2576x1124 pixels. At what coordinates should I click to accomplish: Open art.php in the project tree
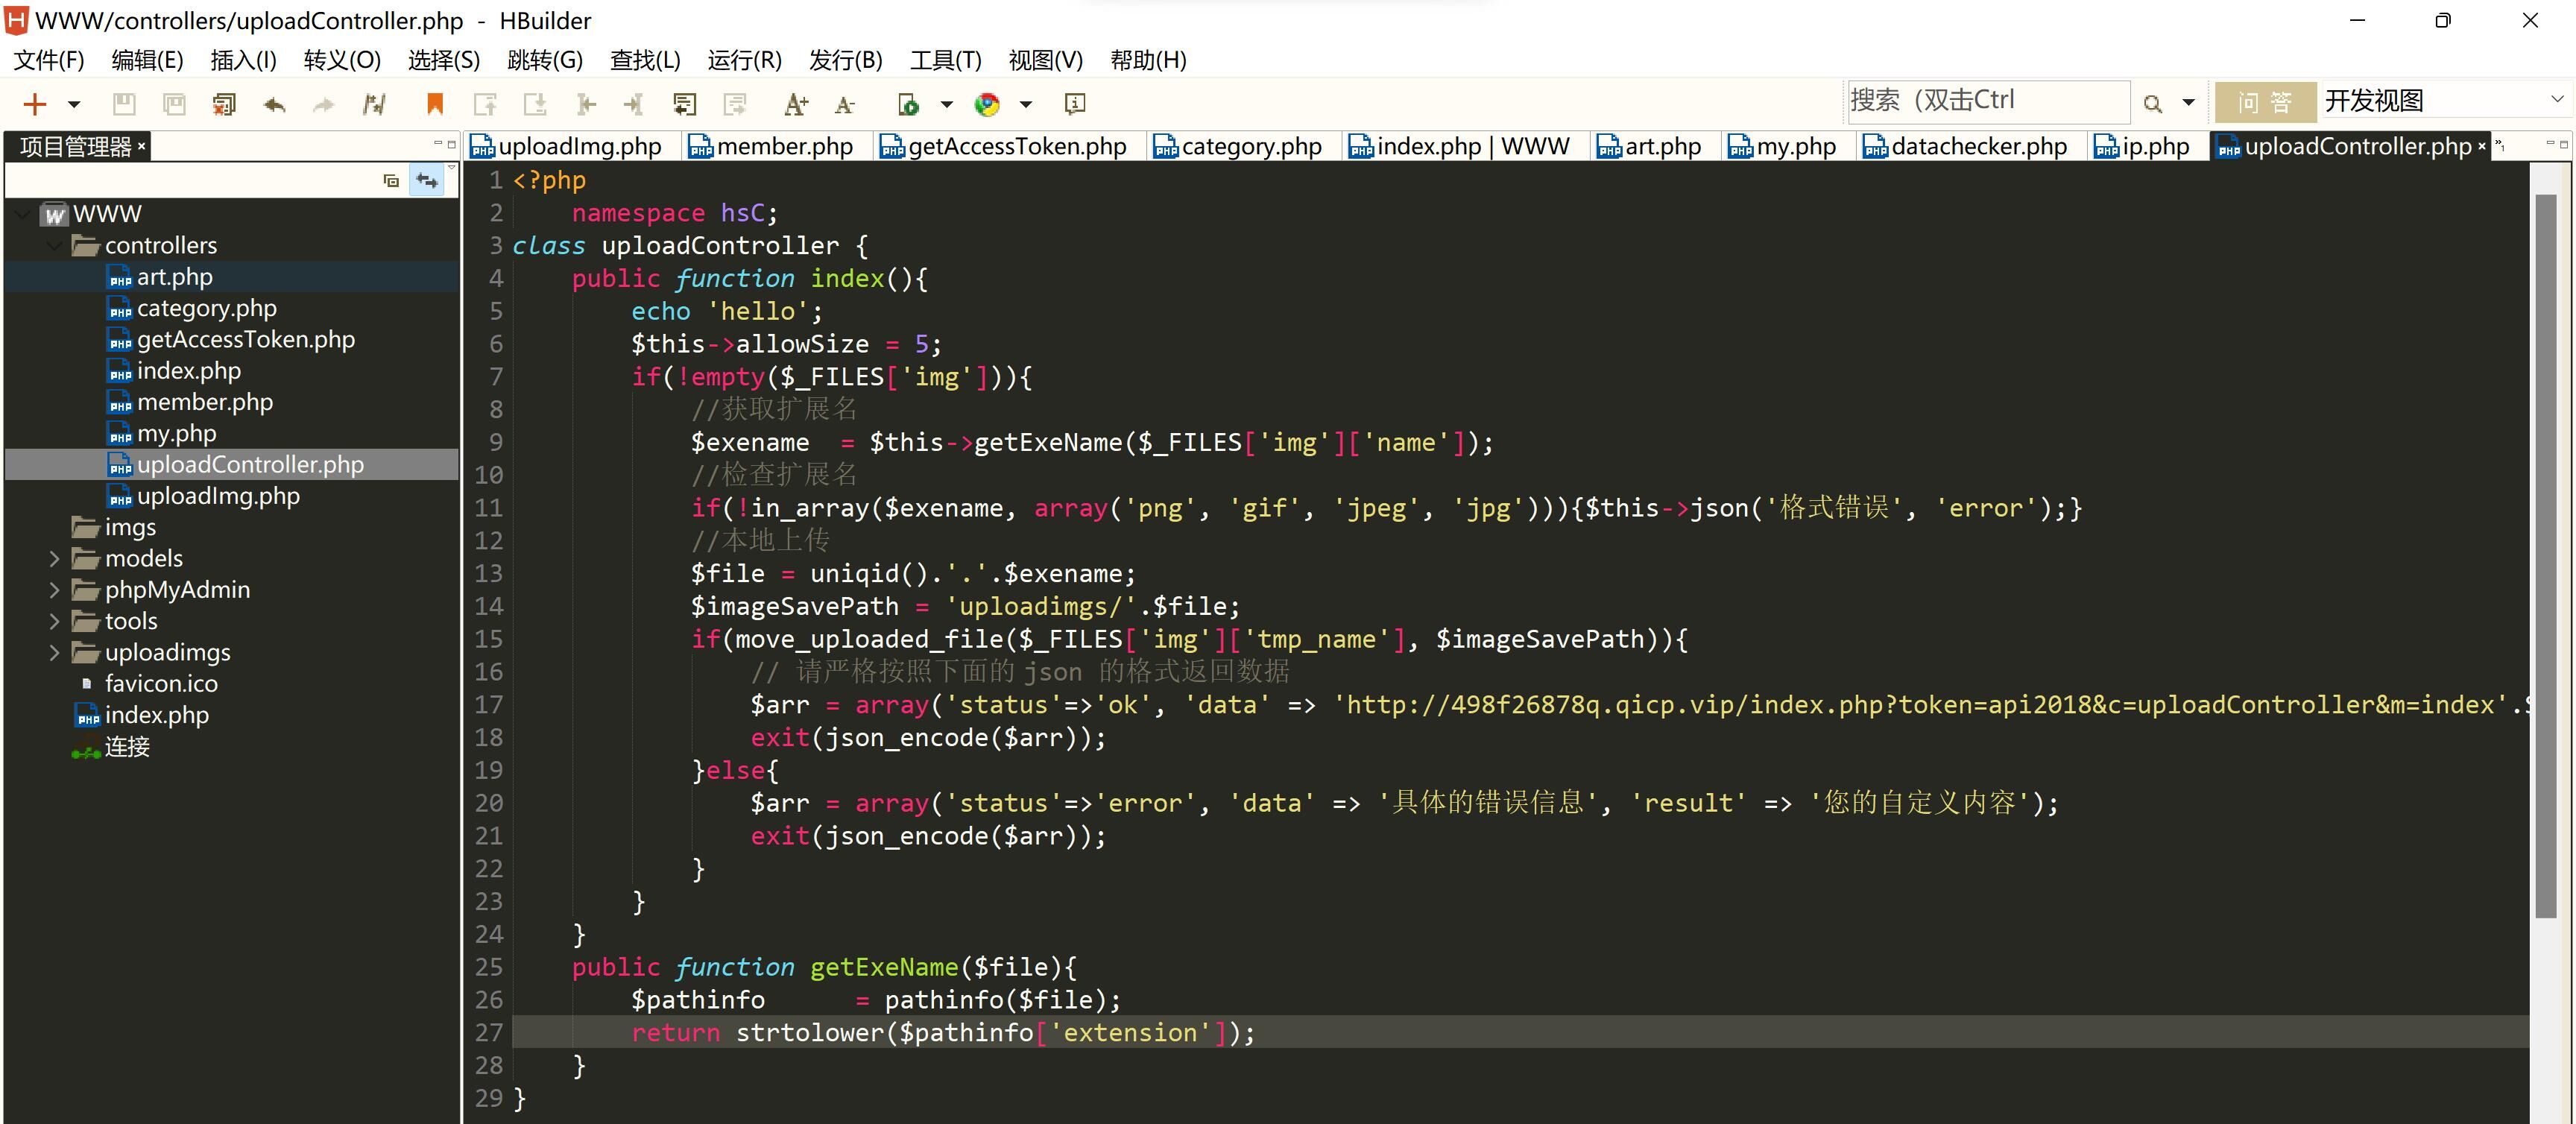[175, 277]
